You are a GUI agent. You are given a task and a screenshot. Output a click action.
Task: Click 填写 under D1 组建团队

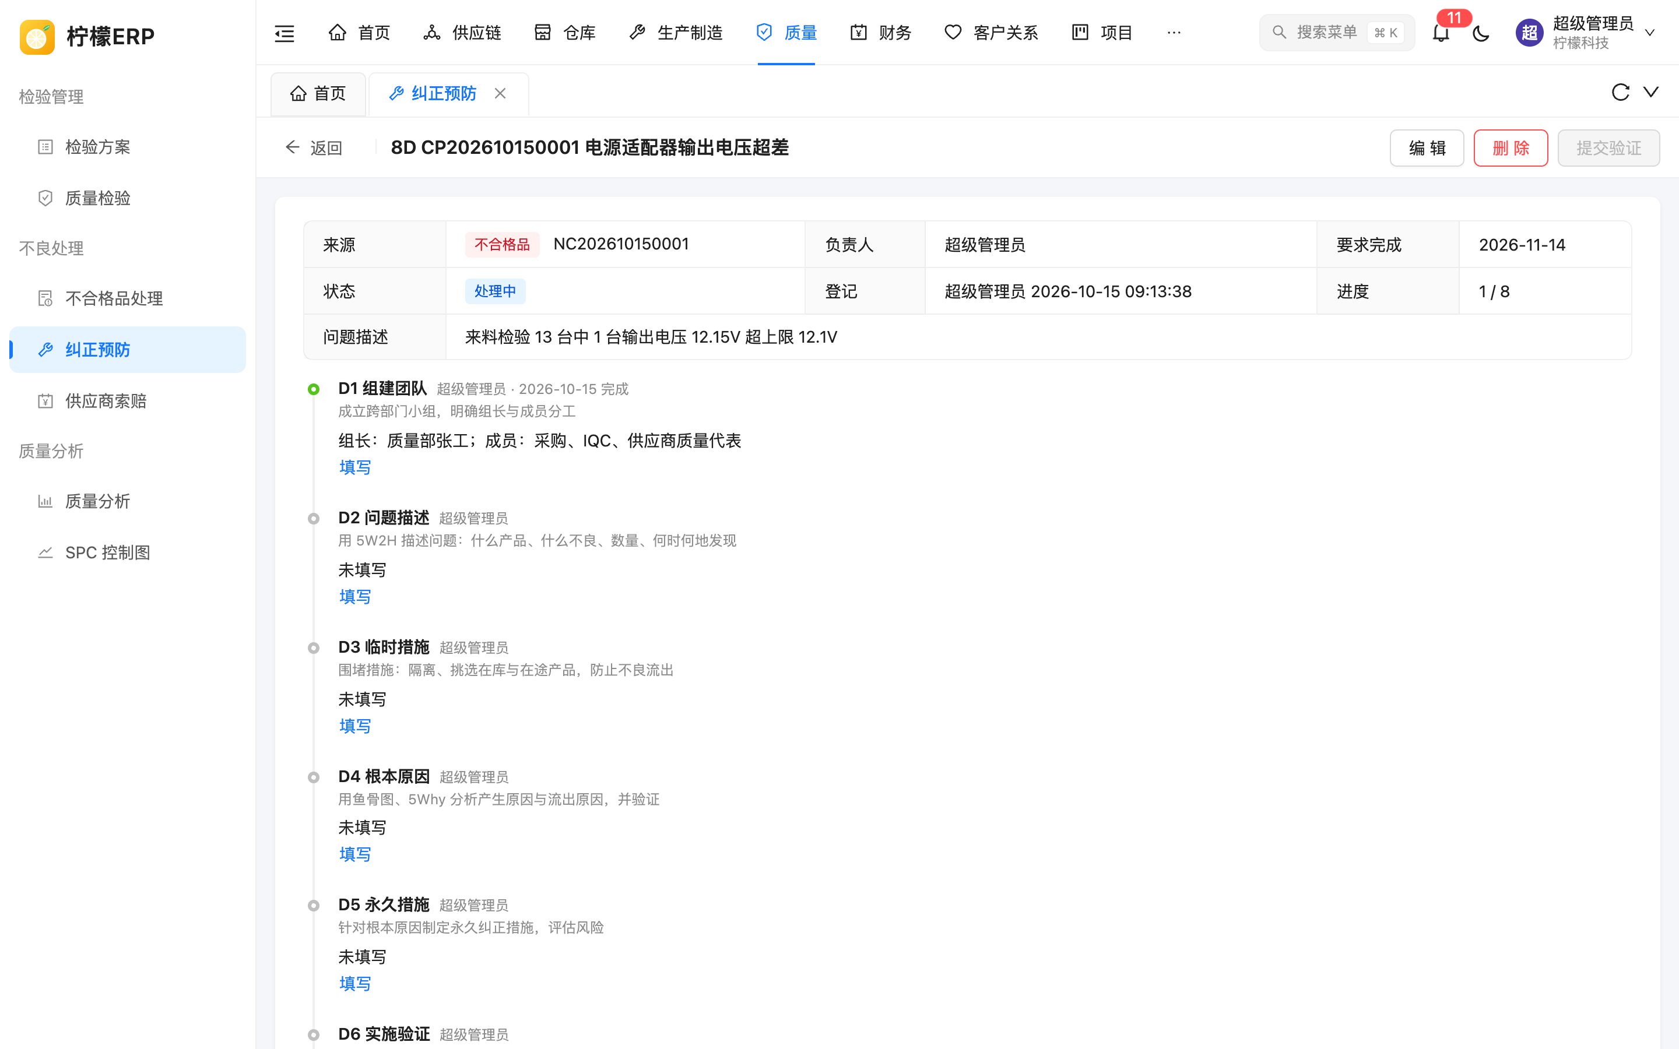[354, 467]
